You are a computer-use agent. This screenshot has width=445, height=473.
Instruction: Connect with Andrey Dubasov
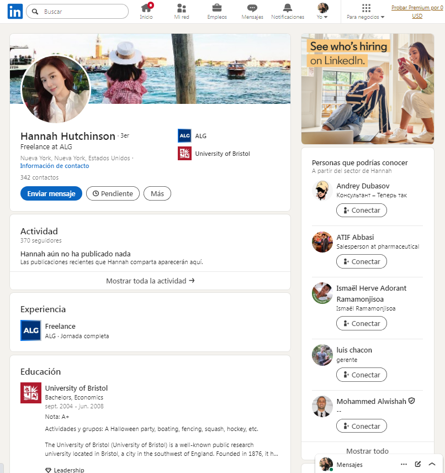(x=362, y=211)
